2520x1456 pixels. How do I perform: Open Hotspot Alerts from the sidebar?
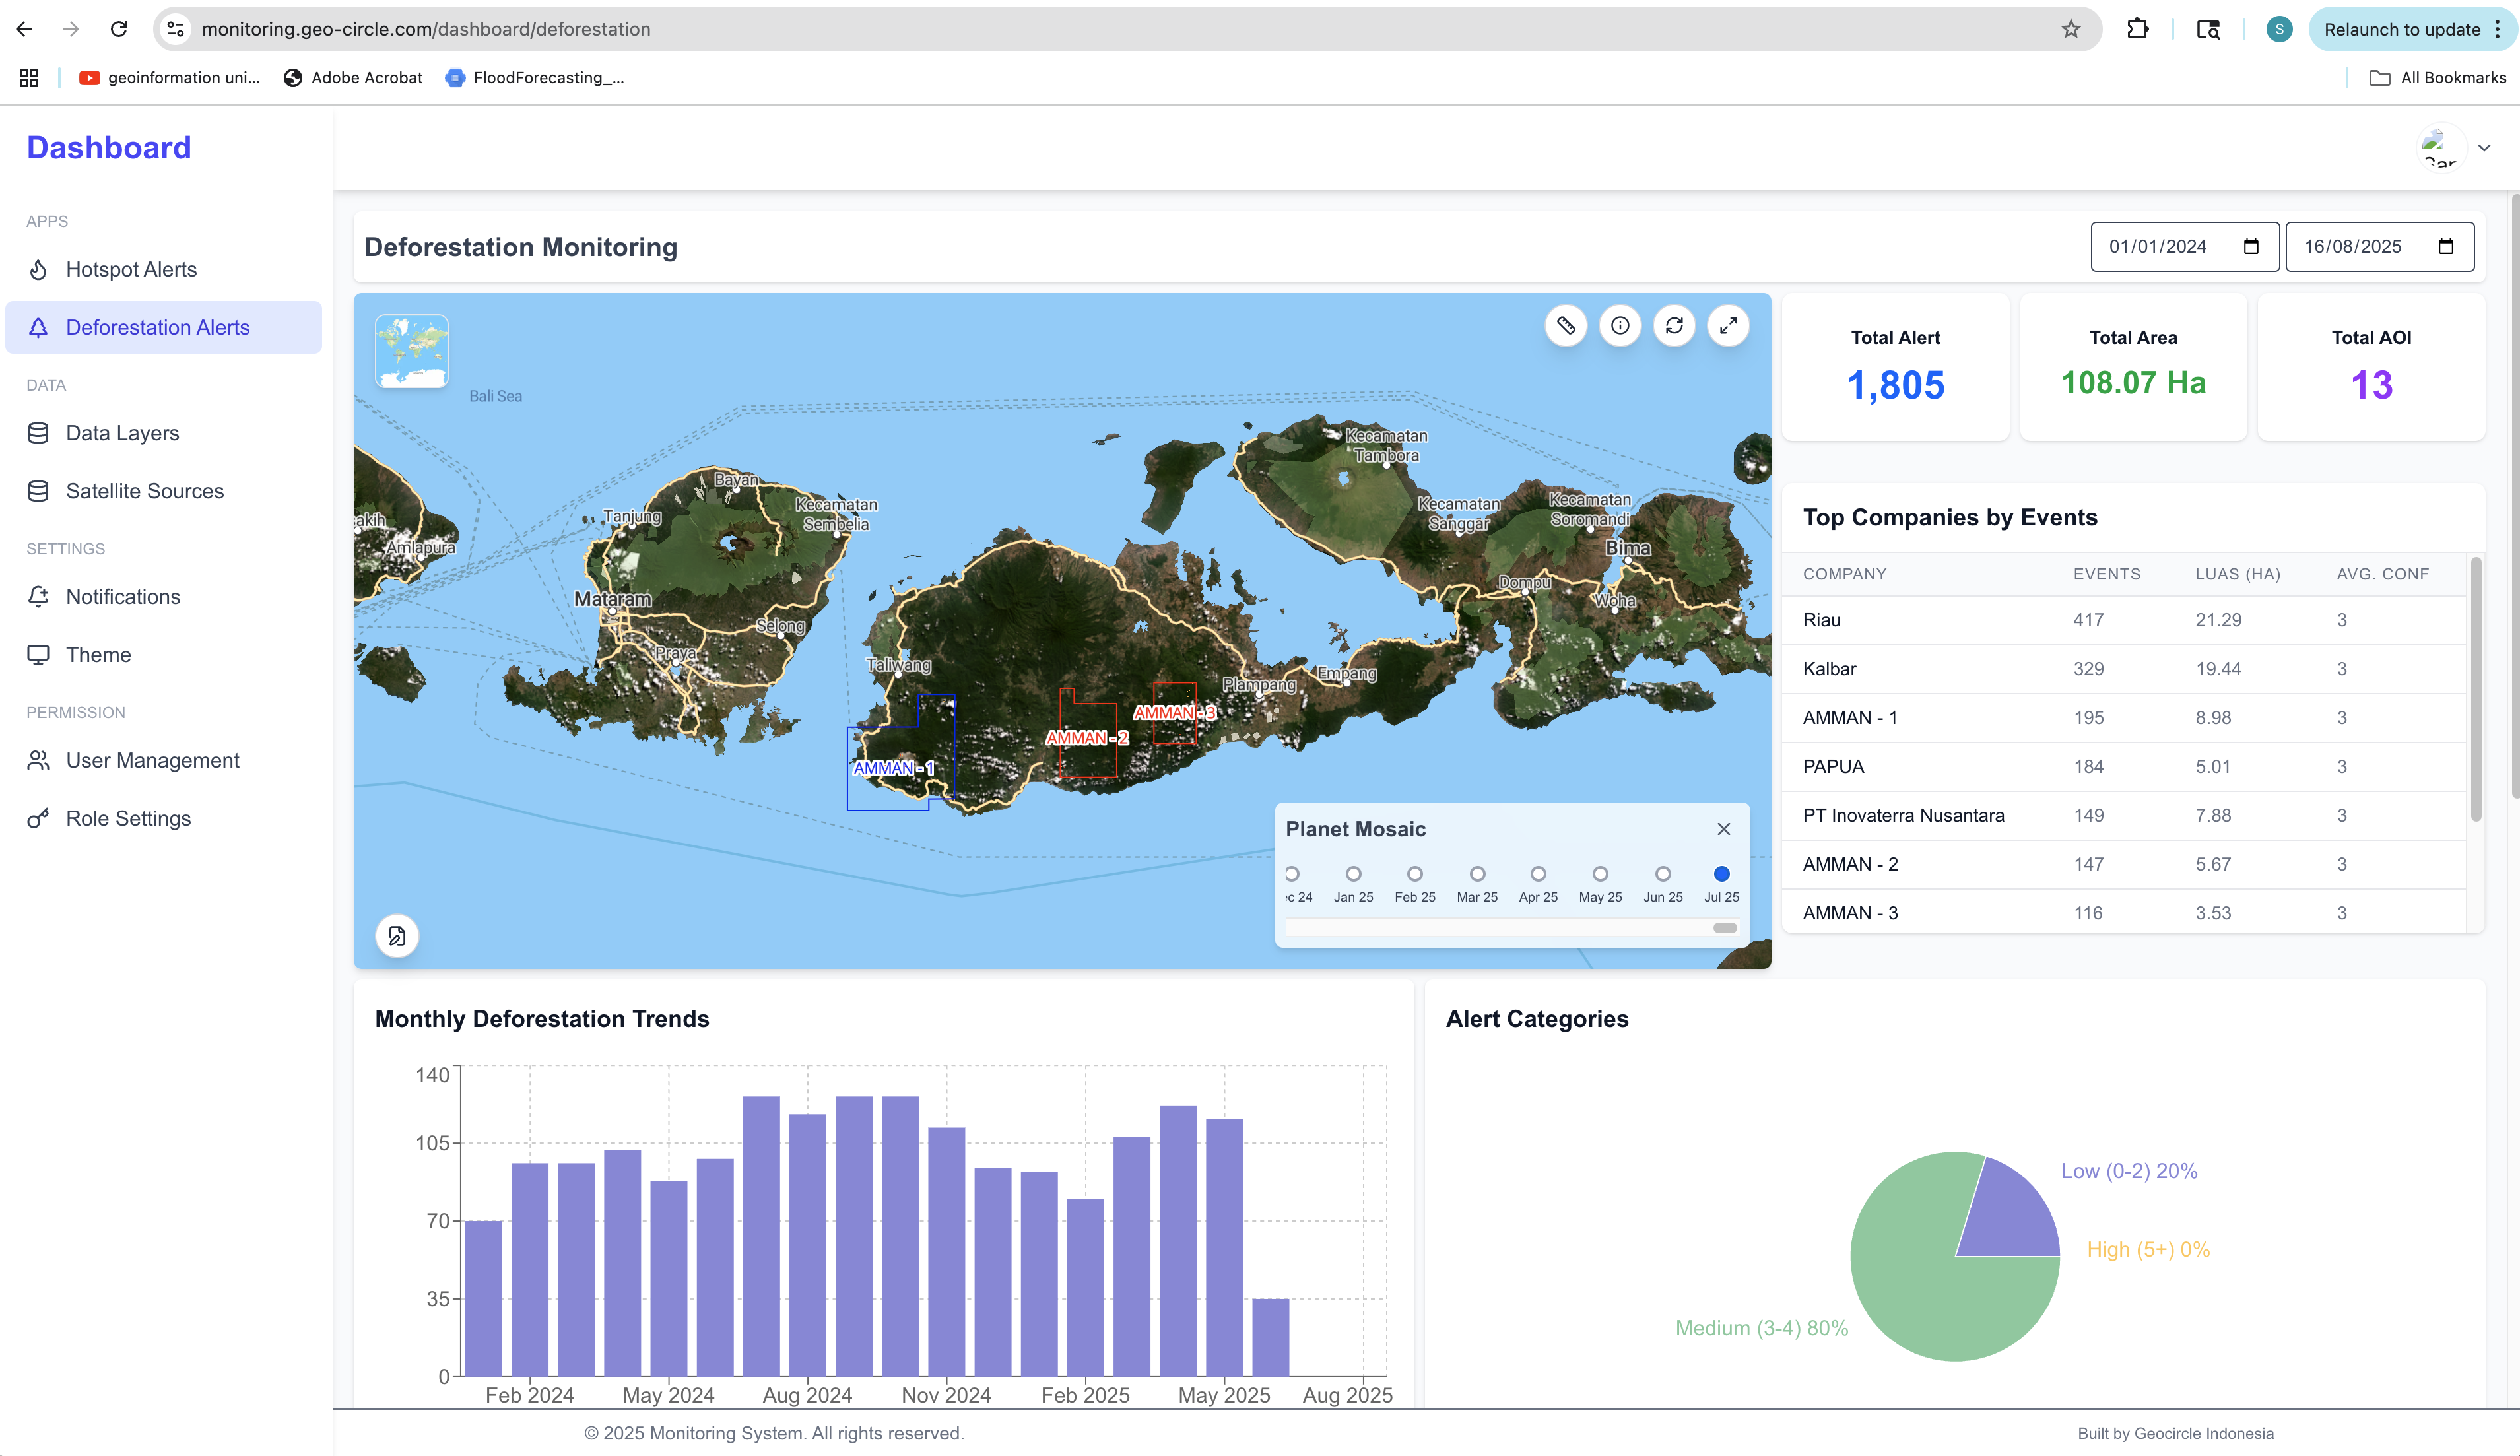coord(131,269)
